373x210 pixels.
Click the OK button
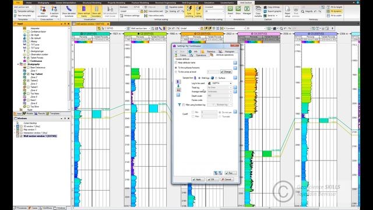[212, 179]
